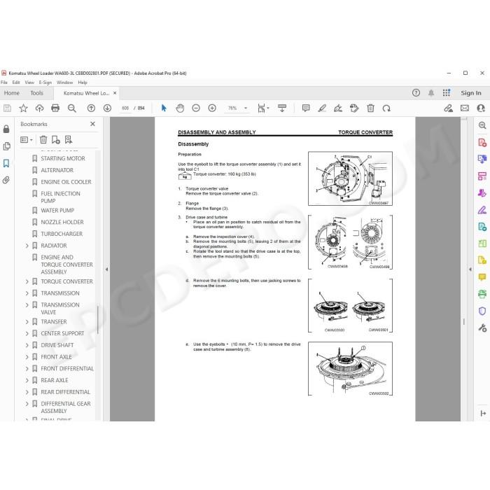Image resolution: width=490 pixels, height=490 pixels.
Task: Activate the Hand pan tool
Action: coord(180,108)
